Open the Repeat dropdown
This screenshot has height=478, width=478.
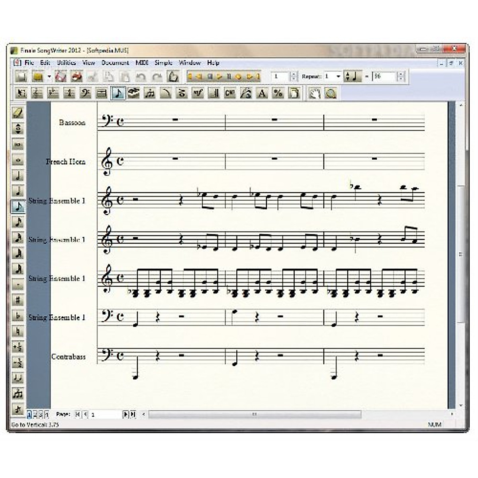coord(338,76)
